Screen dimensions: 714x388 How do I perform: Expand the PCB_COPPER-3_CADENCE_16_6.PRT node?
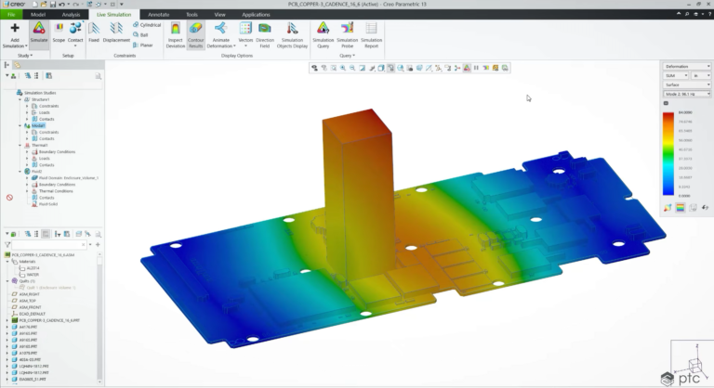[7, 320]
